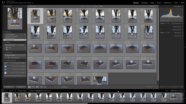Viewport: 186px width, 104px height.
Task: Switch to Grid view in the toolbar
Action: 29,87
